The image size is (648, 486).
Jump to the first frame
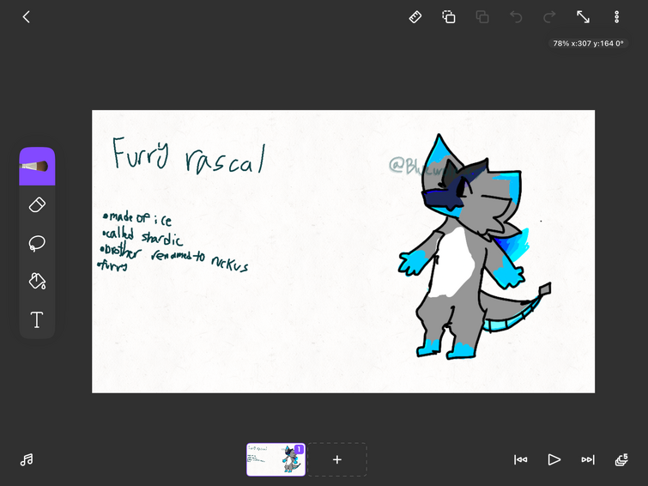click(521, 459)
